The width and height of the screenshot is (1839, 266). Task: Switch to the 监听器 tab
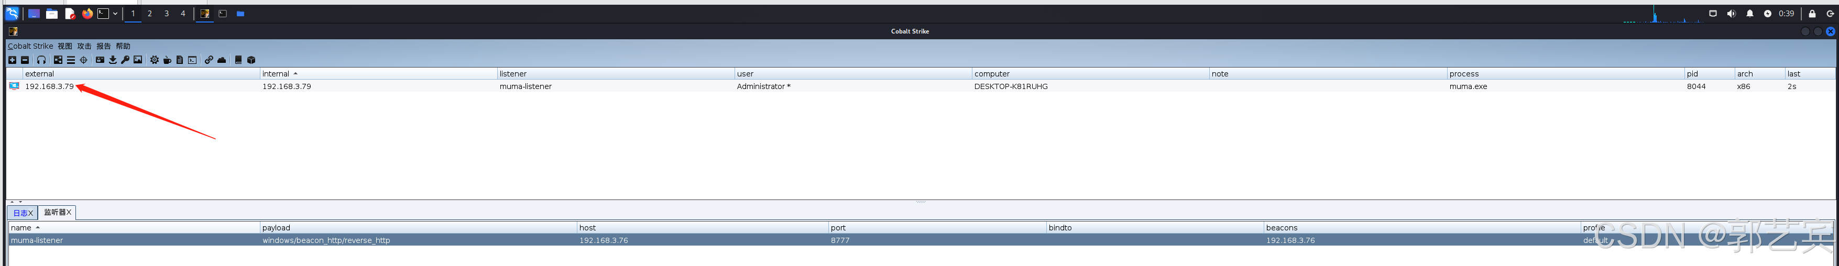[57, 212]
